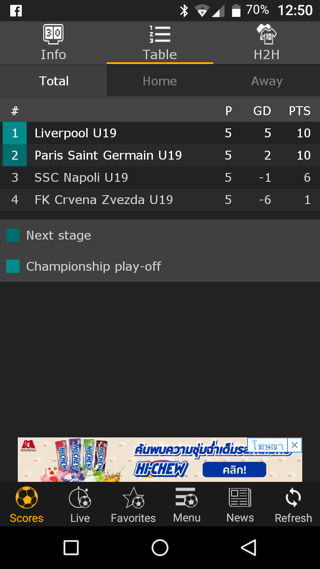The height and width of the screenshot is (569, 320).
Task: Select the Total standings tab
Action: tap(54, 81)
